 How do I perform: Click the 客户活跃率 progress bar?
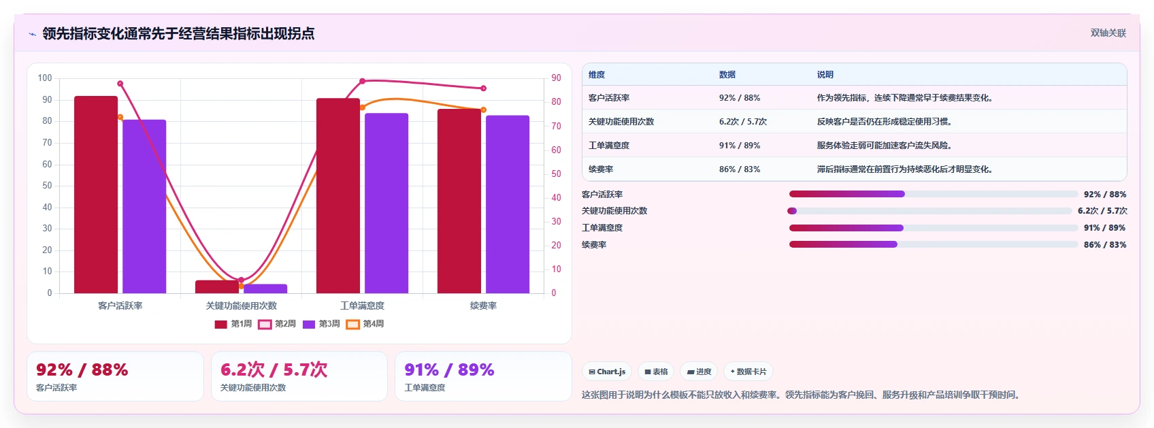click(x=934, y=195)
